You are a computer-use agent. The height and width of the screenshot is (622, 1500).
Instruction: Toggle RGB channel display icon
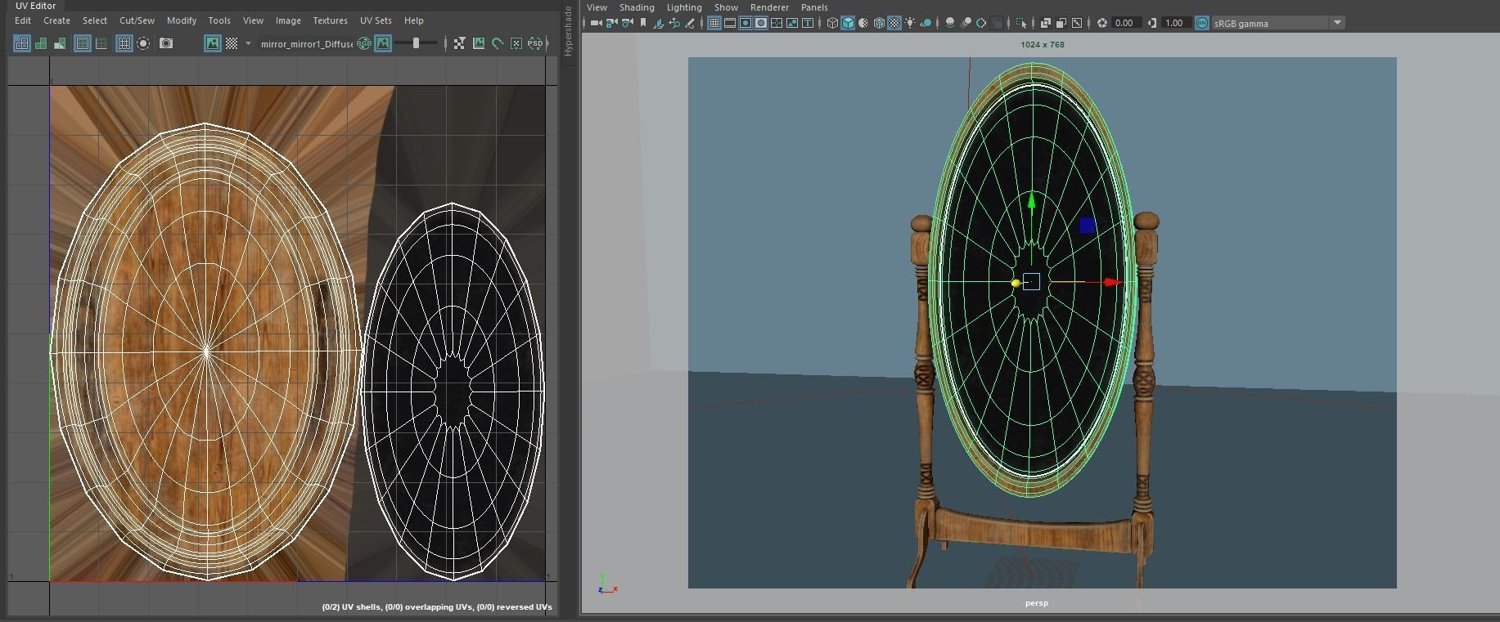363,43
